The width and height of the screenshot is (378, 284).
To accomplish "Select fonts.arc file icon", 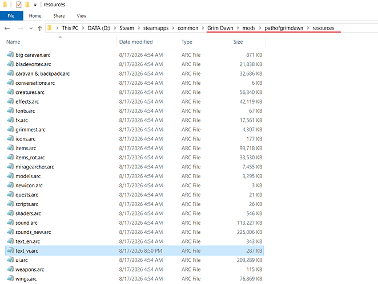I will coord(10,110).
